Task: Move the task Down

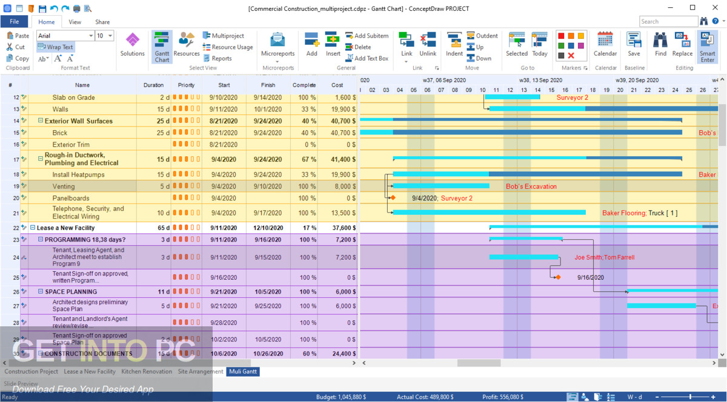Action: (x=479, y=59)
